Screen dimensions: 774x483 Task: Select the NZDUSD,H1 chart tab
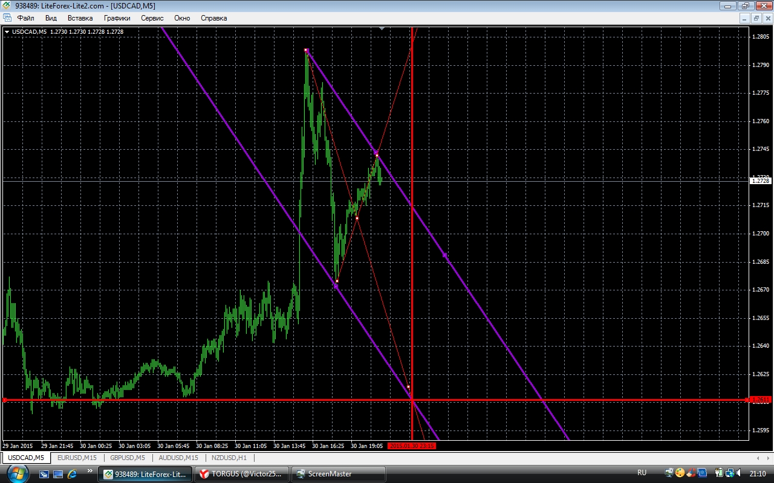[x=230, y=458]
